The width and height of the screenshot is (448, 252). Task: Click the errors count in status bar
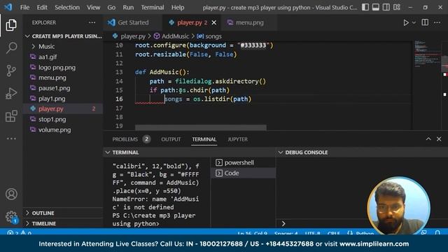(13, 233)
